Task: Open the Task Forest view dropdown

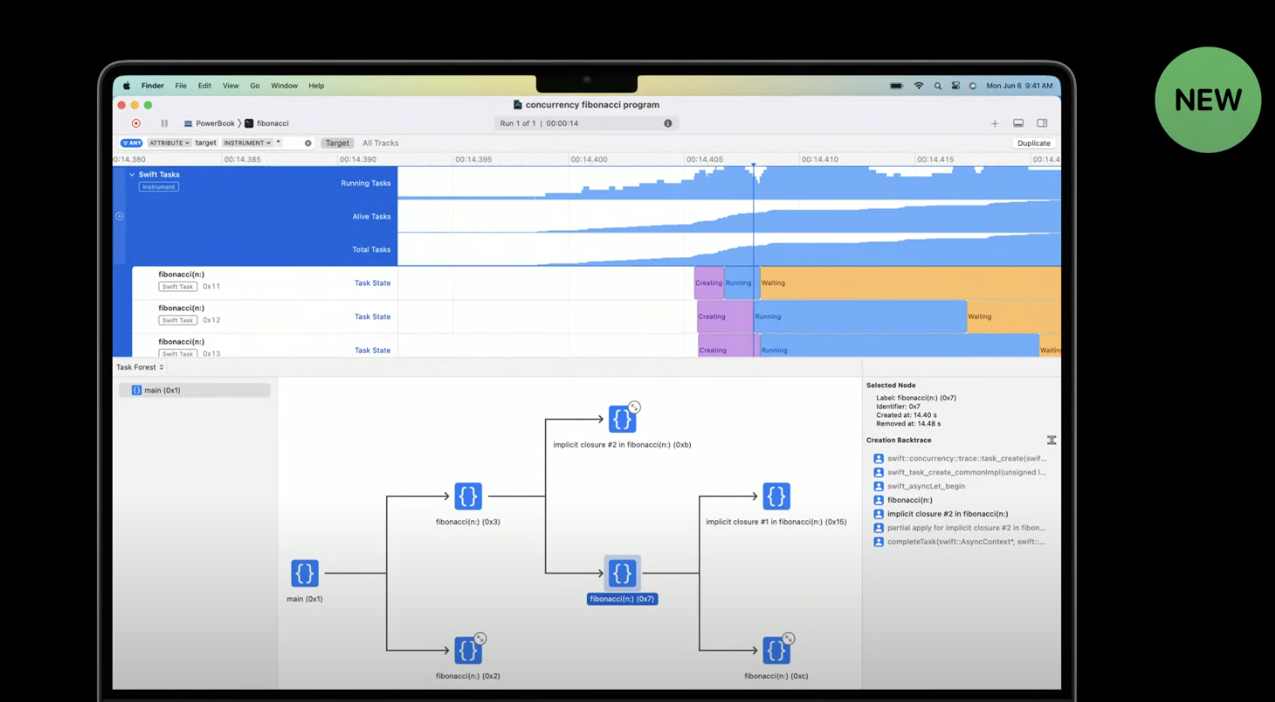Action: coord(141,368)
